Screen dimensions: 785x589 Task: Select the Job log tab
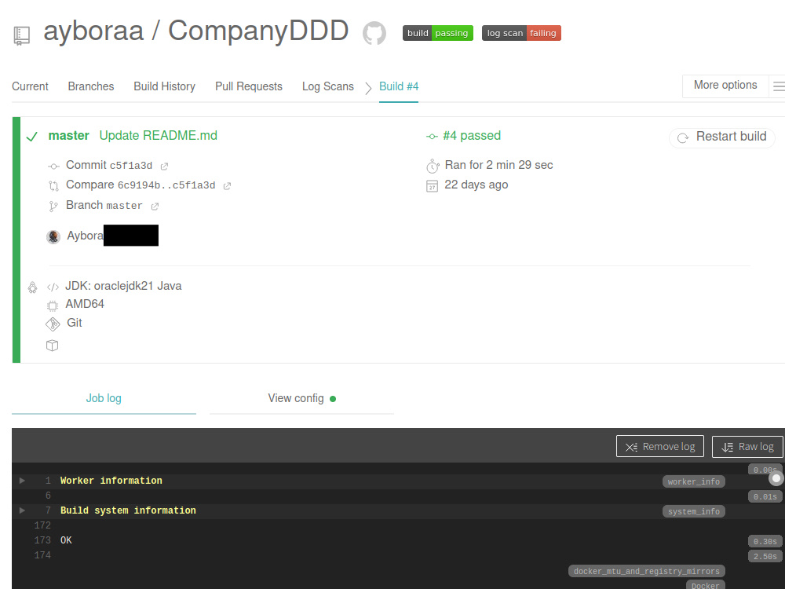point(104,399)
